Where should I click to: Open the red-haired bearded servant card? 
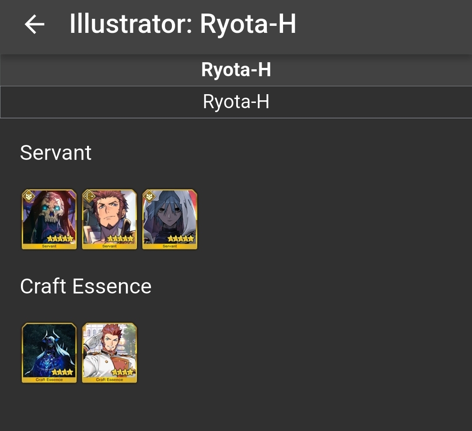point(109,219)
